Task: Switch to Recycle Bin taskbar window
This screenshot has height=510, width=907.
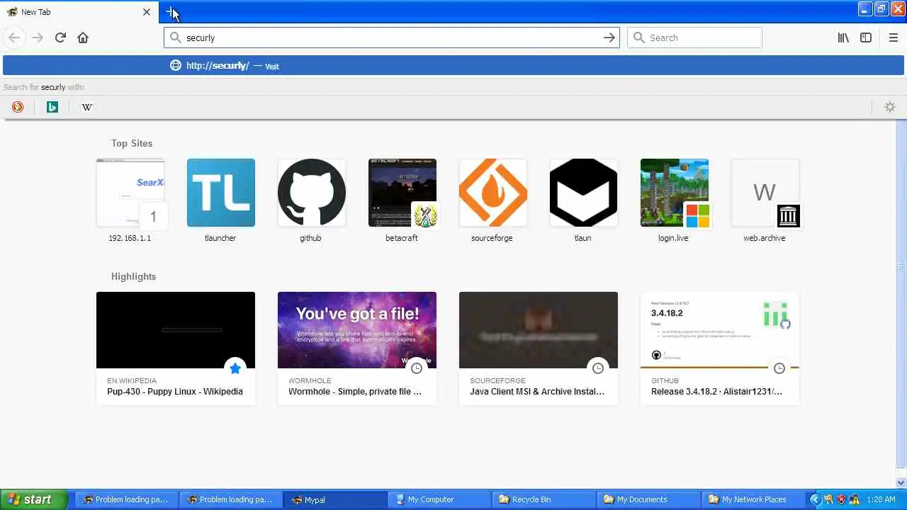Action: tap(543, 499)
